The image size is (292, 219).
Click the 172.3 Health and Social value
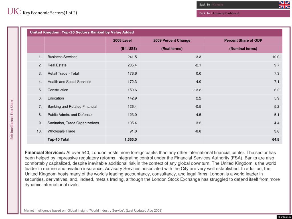pyautogui.click(x=132, y=82)
